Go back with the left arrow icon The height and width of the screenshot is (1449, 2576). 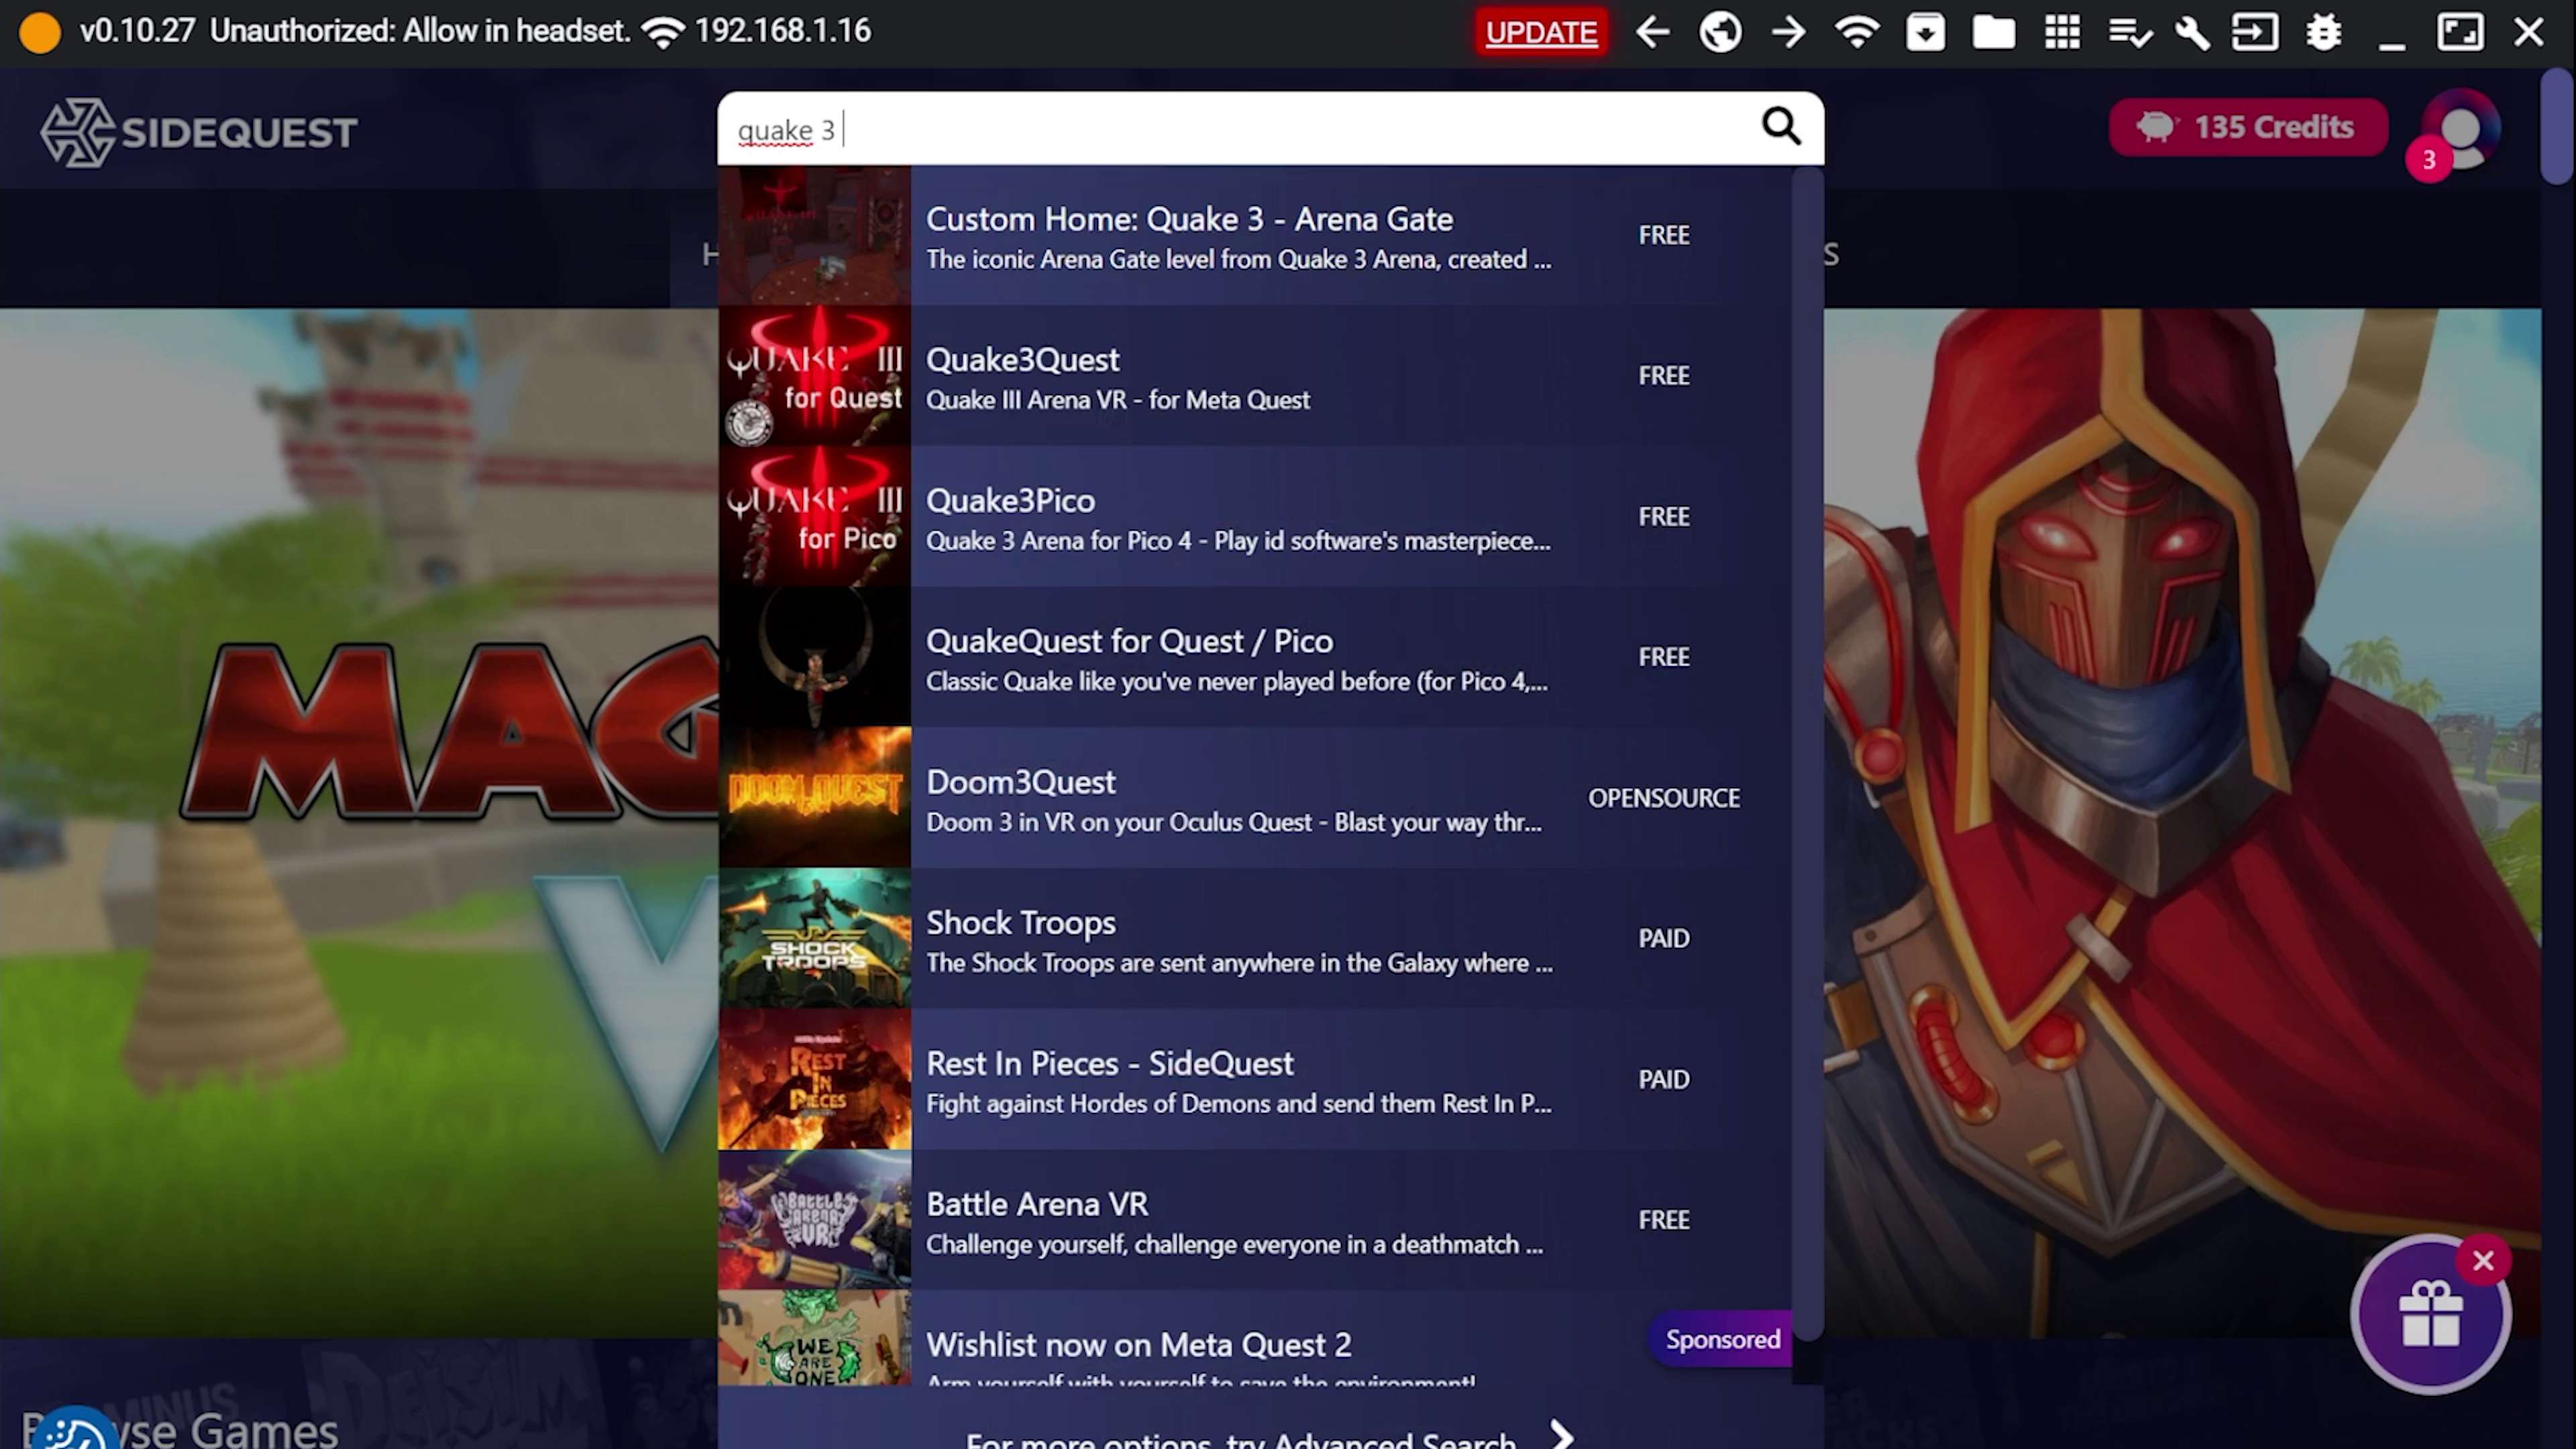[x=1653, y=32]
